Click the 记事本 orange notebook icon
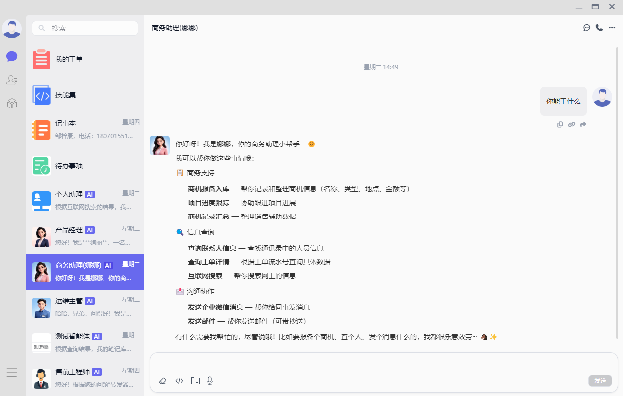The image size is (623, 396). tap(41, 130)
